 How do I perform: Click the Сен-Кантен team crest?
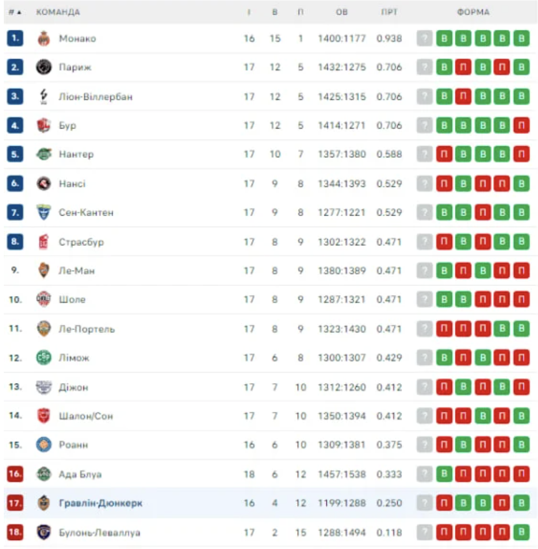pos(43,212)
